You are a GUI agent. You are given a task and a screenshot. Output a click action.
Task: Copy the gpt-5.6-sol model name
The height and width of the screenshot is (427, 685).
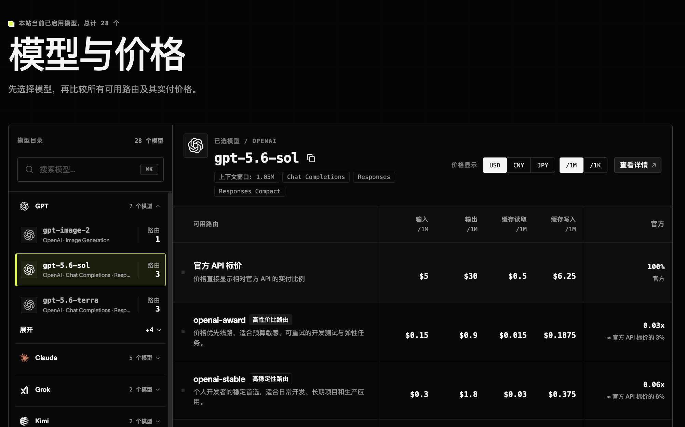(x=311, y=158)
